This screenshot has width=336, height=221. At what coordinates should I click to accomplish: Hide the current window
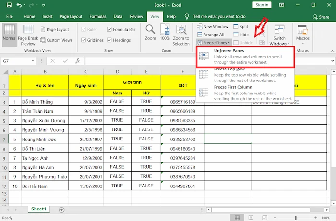[x=241, y=35]
